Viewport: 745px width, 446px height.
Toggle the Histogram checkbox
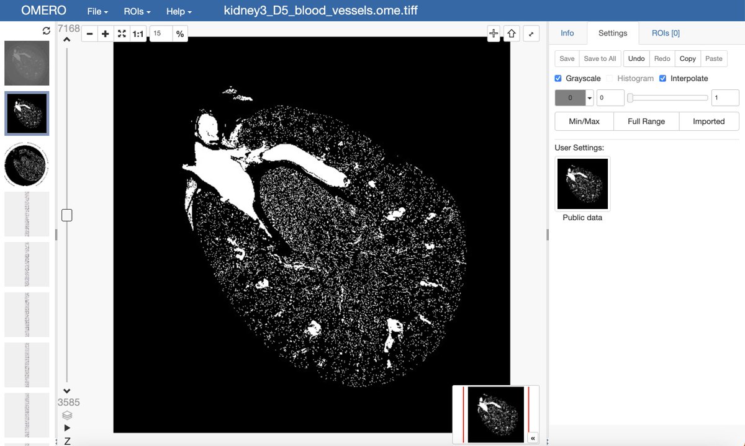610,79
